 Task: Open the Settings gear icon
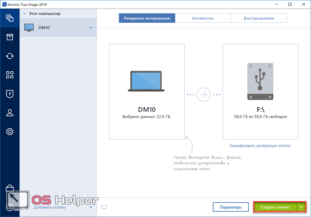[x=10, y=132]
